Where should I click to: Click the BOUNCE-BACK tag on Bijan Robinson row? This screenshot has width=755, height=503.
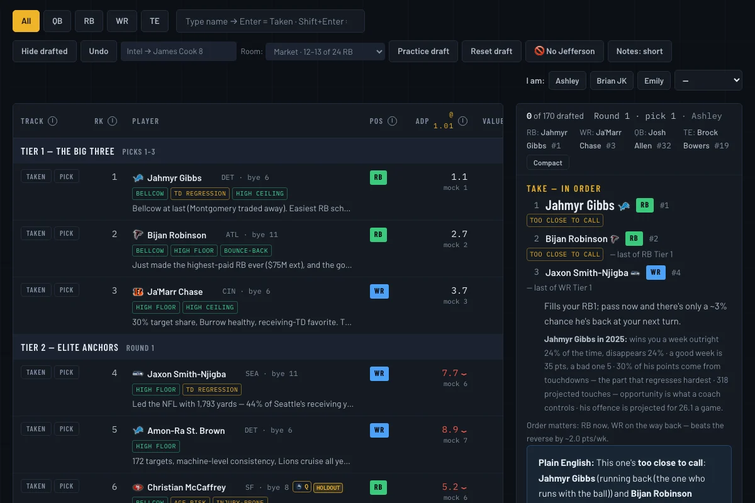pyautogui.click(x=246, y=250)
